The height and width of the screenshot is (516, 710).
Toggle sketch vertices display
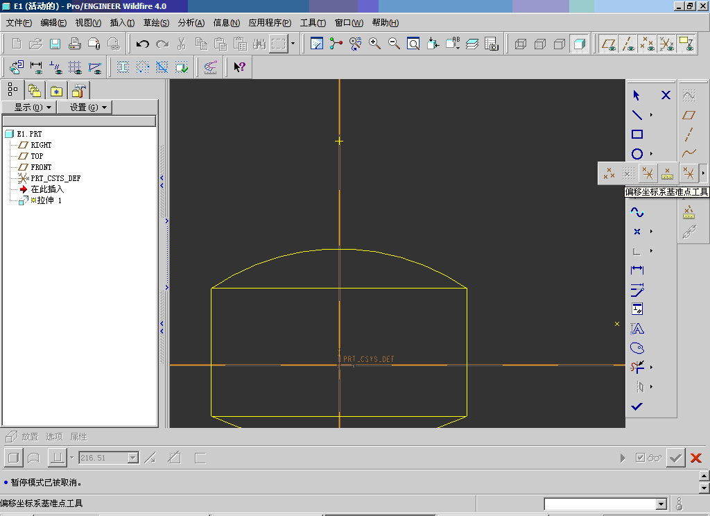94,67
